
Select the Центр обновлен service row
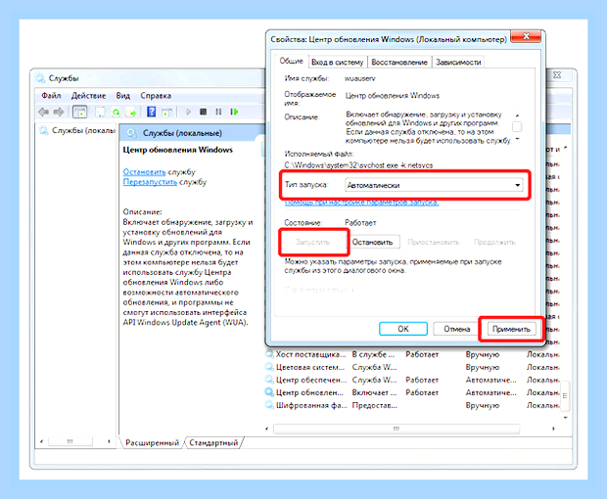point(412,392)
